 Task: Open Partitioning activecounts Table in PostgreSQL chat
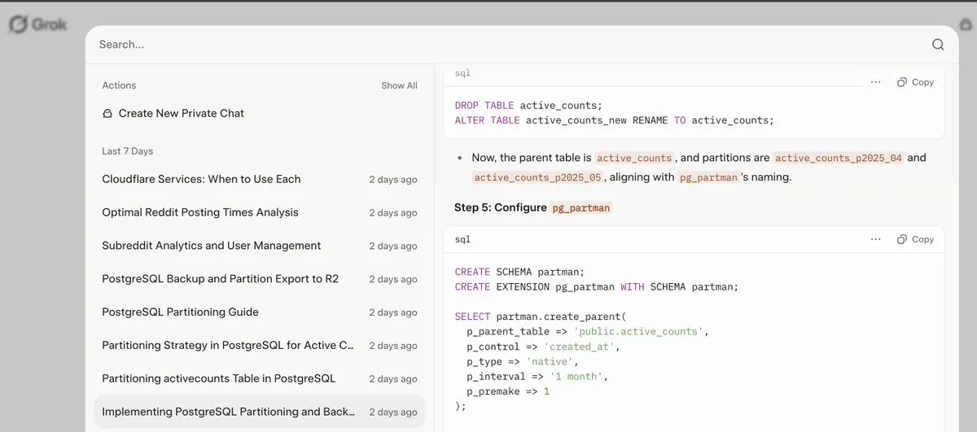218,378
